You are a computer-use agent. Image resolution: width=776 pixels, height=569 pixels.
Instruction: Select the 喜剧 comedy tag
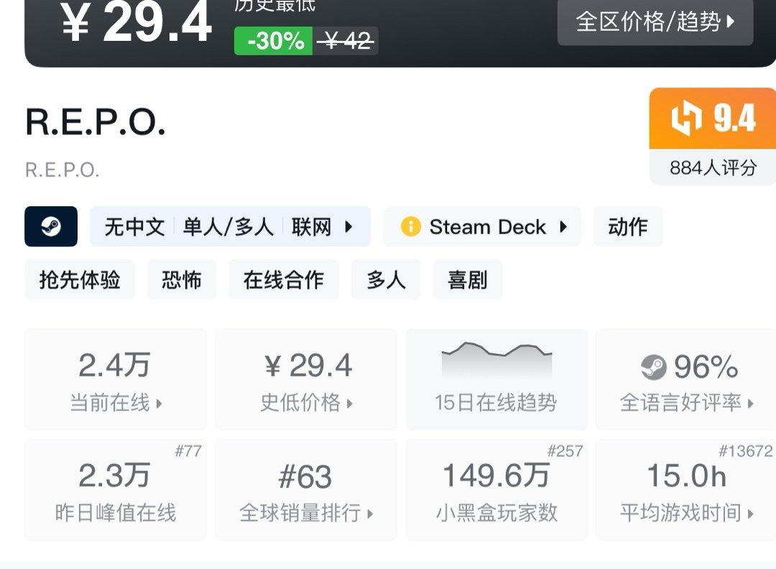click(x=468, y=279)
